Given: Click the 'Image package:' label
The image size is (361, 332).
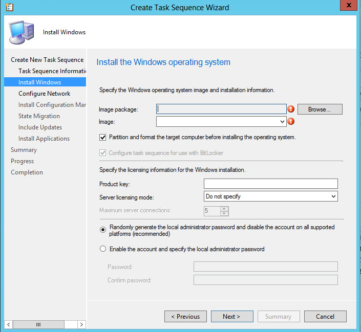Looking at the screenshot, I should pos(118,109).
